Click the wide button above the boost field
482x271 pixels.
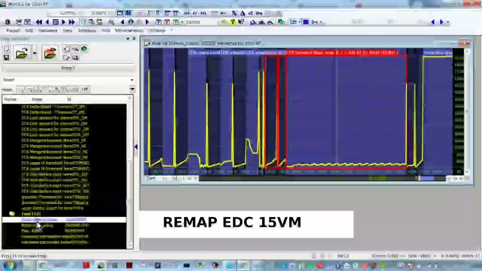click(x=68, y=68)
